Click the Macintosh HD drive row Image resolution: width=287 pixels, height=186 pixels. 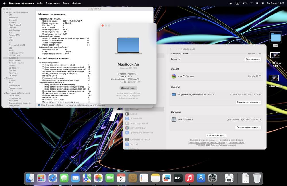click(x=216, y=119)
